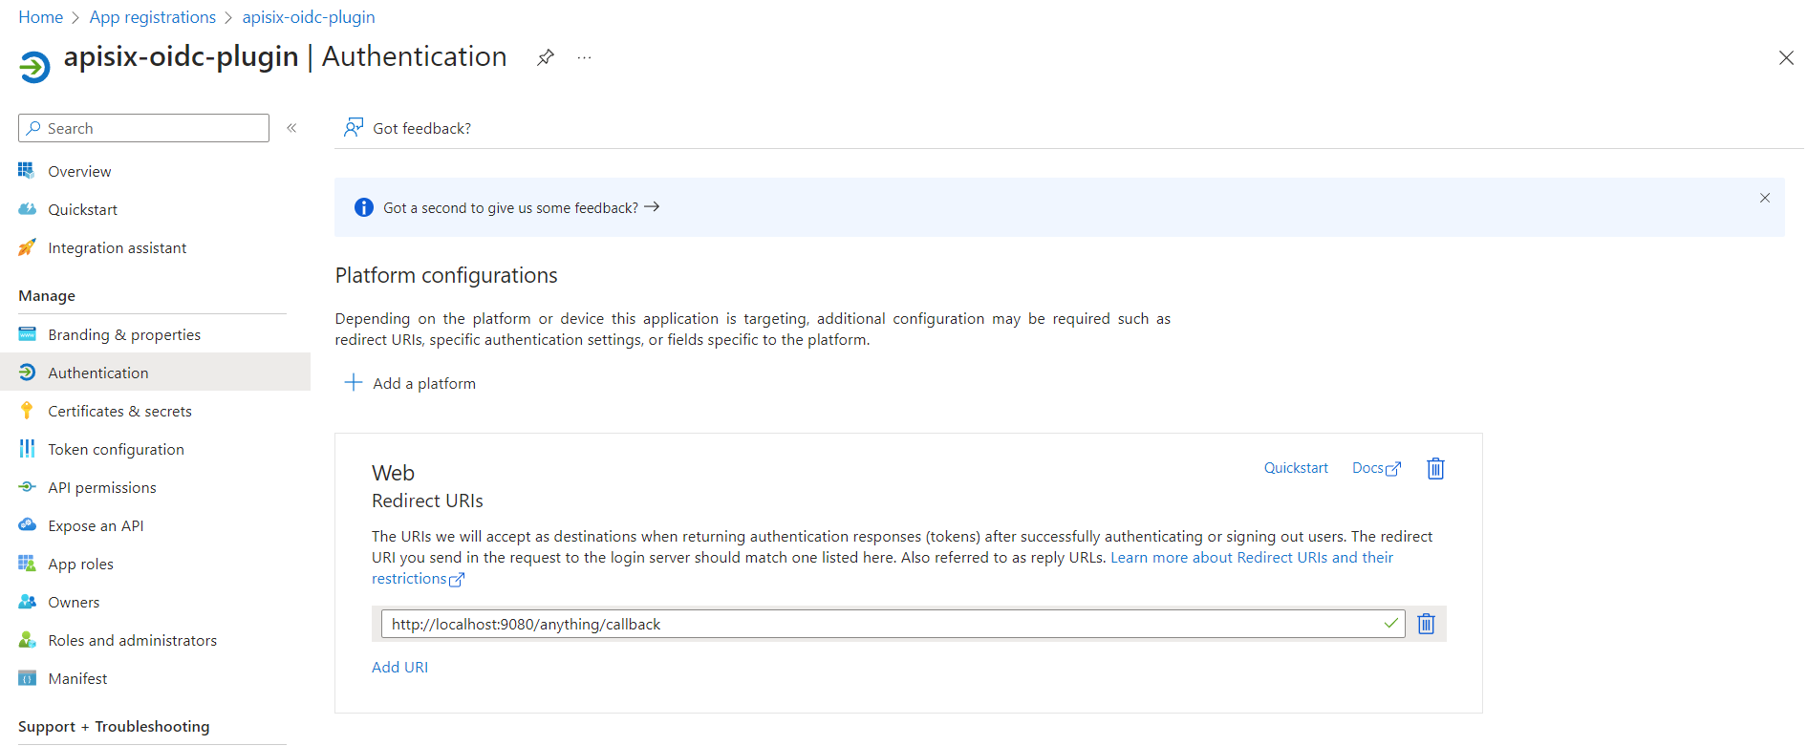The image size is (1808, 746).
Task: Click the App roles icon
Action: 27,564
